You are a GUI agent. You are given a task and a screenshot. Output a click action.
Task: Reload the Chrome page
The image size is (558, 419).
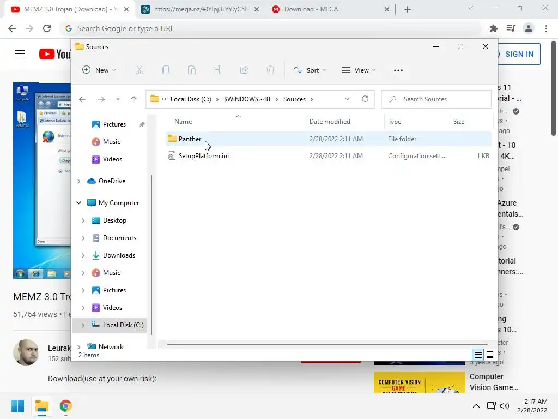pos(47,28)
